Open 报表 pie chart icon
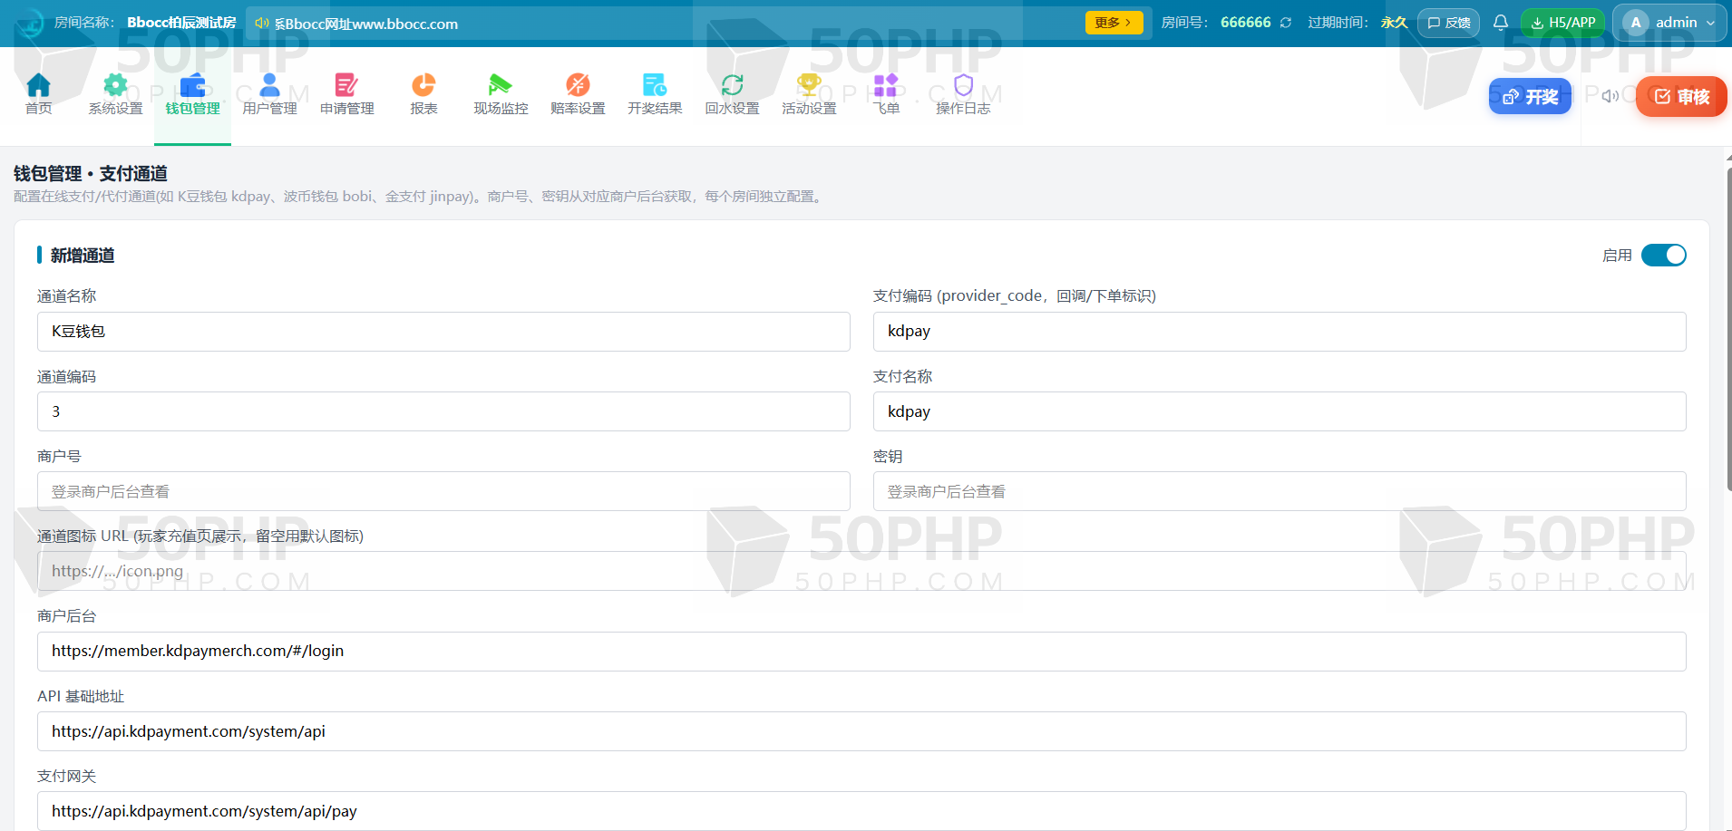Image resolution: width=1732 pixels, height=831 pixels. pos(423,85)
